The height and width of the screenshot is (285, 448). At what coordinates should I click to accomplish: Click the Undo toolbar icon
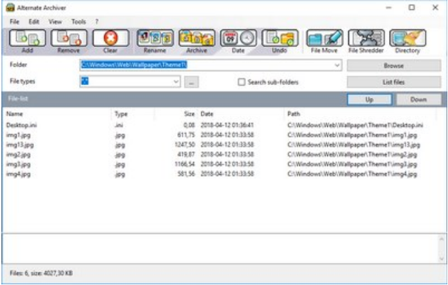point(279,41)
